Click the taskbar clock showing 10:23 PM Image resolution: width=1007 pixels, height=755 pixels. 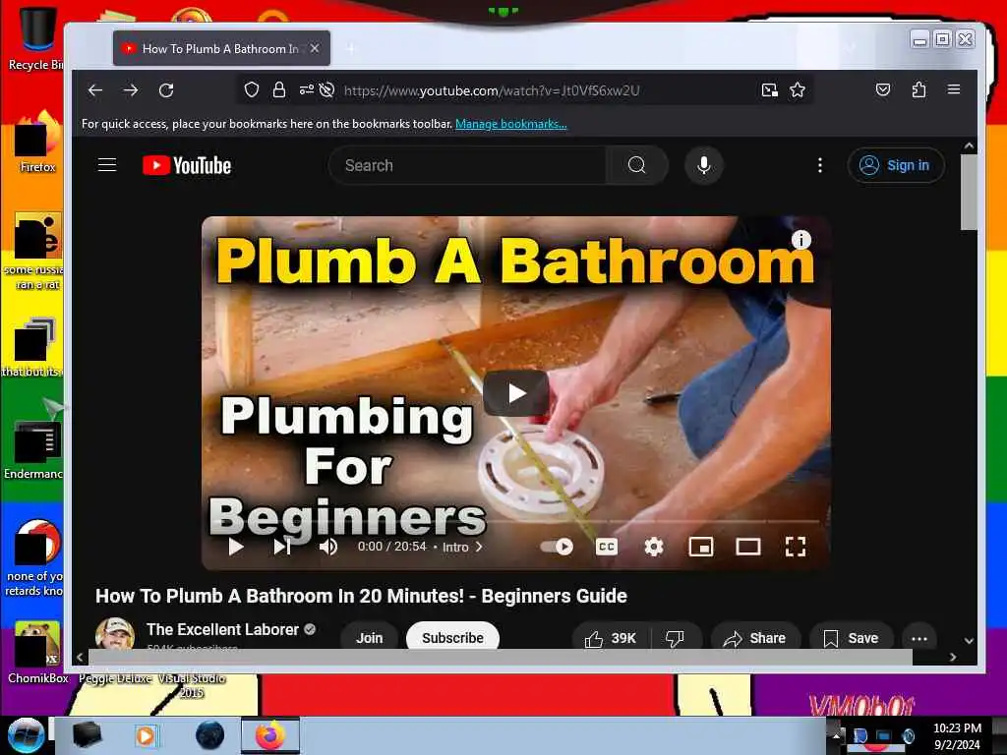pos(957,735)
